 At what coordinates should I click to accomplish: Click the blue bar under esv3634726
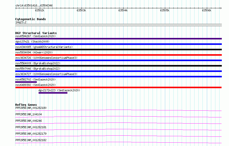(x=118, y=60)
